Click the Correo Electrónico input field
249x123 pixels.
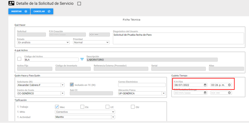[142, 85]
